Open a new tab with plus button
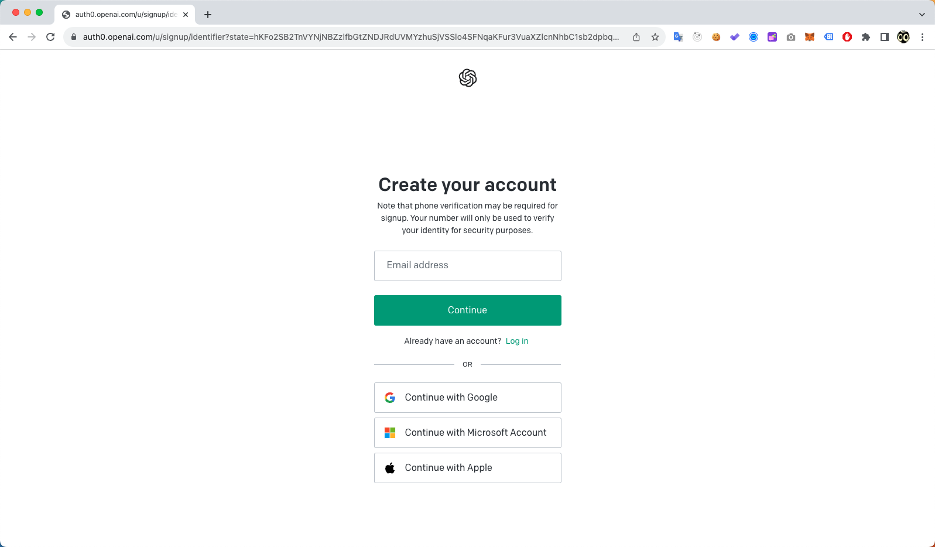This screenshot has width=935, height=547. pos(208,15)
